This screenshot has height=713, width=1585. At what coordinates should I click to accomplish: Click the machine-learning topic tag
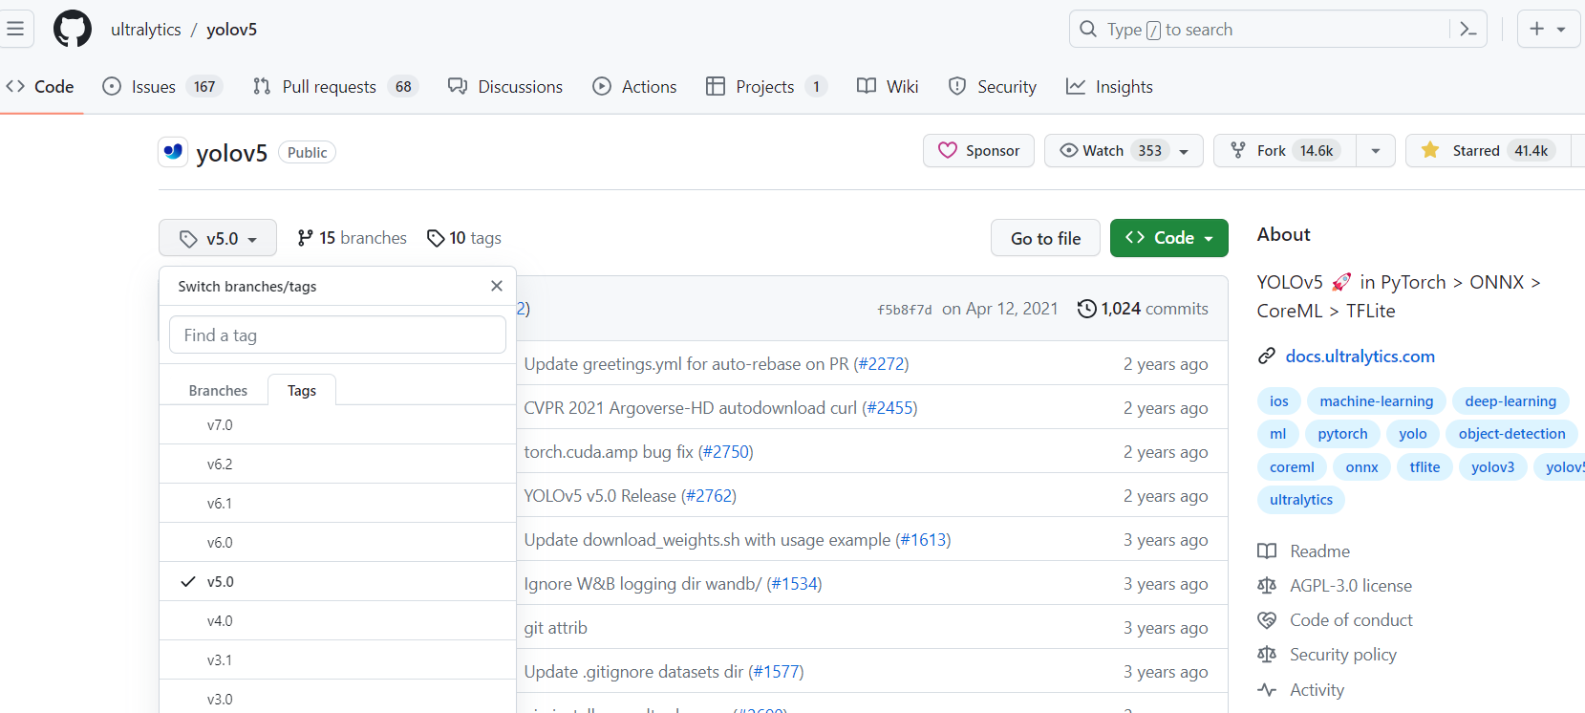coord(1376,401)
